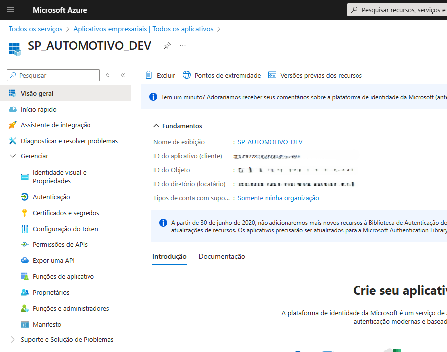Click the Versões prévias dos recursos icon
The image size is (447, 352).
pos(272,75)
